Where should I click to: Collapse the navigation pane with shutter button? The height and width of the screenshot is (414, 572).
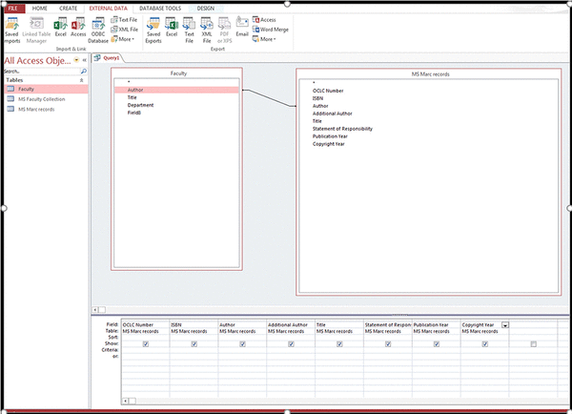[84, 60]
